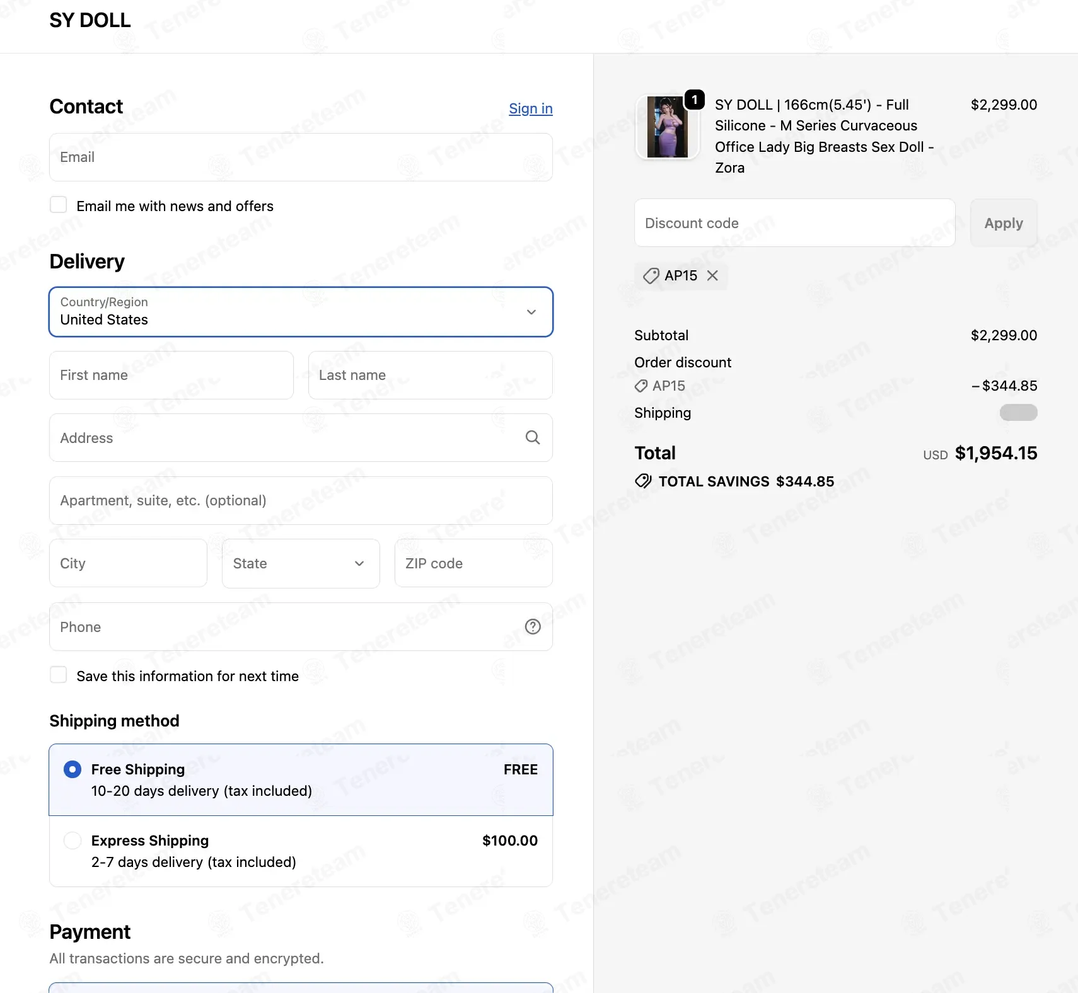Remove the AP15 discount code tag
The image size is (1078, 993).
pos(712,275)
